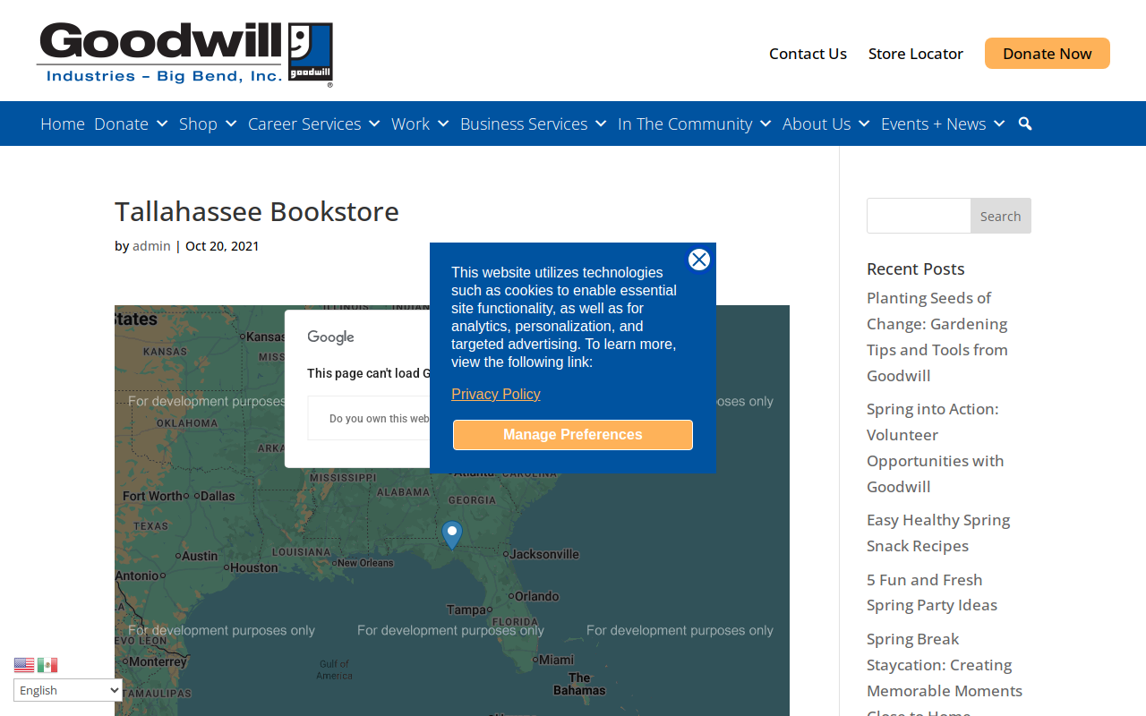Screen dimensions: 1146x716
Task: Click the Manage Preferences button
Action: [x=573, y=435]
